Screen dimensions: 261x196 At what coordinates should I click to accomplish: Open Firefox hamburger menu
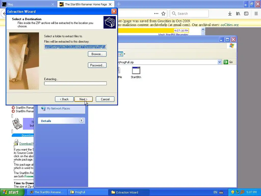(x=256, y=14)
